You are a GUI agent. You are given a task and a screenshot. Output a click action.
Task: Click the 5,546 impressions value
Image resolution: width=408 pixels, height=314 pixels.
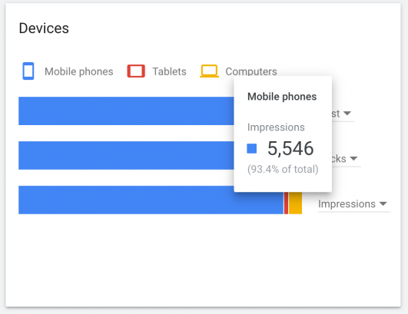coord(290,149)
